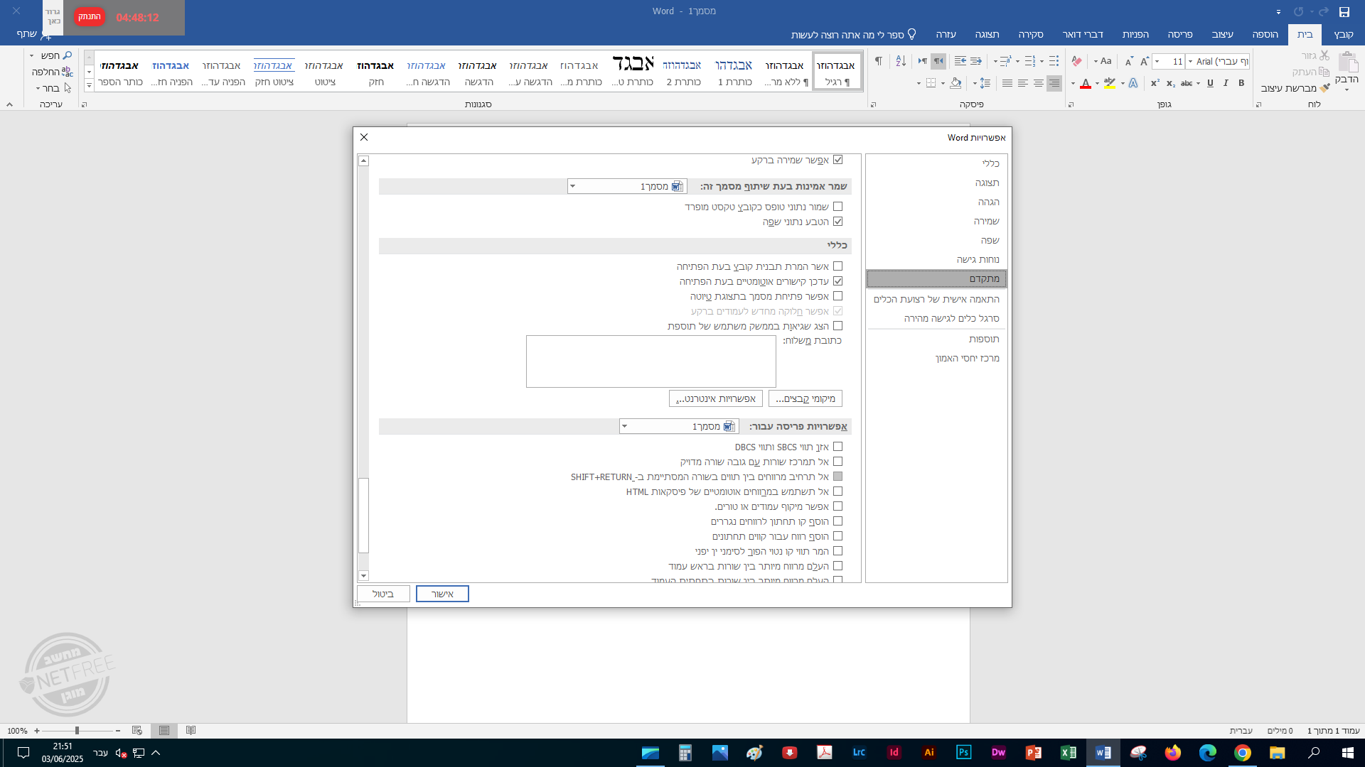Click the Replace (החלפה) icon
Screen dimensions: 1365x767
click(68, 72)
